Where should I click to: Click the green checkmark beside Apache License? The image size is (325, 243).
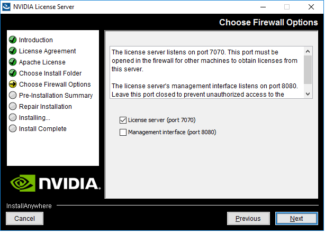[x=13, y=62]
